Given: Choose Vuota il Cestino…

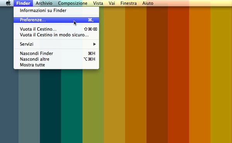Looking at the screenshot, I should click(x=56, y=29).
